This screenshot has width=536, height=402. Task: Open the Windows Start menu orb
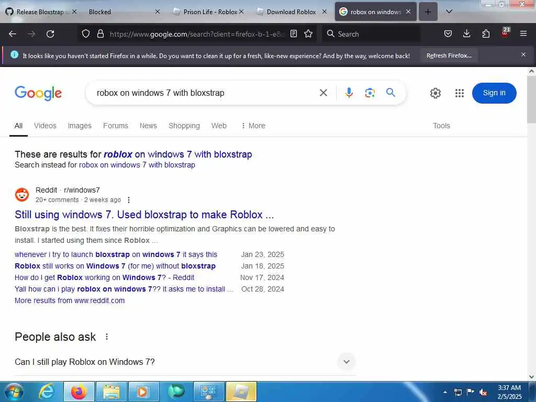[14, 392]
